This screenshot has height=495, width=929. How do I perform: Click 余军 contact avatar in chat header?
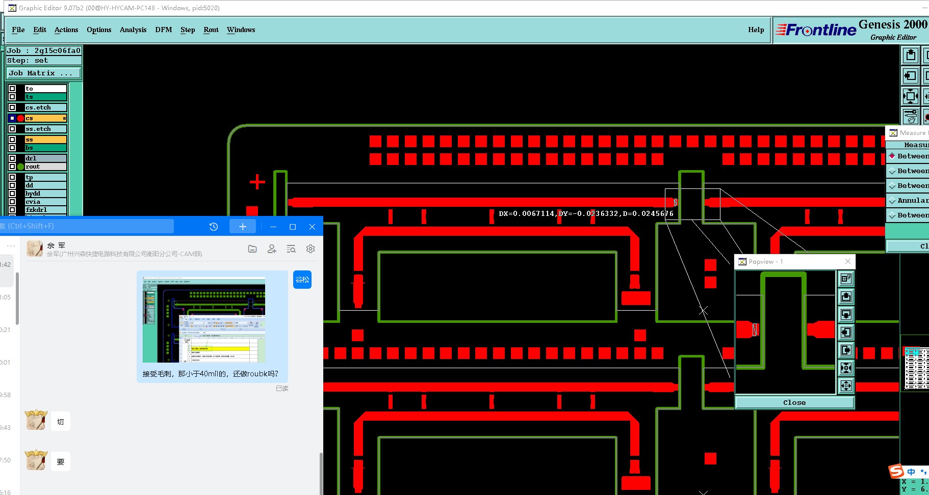click(35, 249)
